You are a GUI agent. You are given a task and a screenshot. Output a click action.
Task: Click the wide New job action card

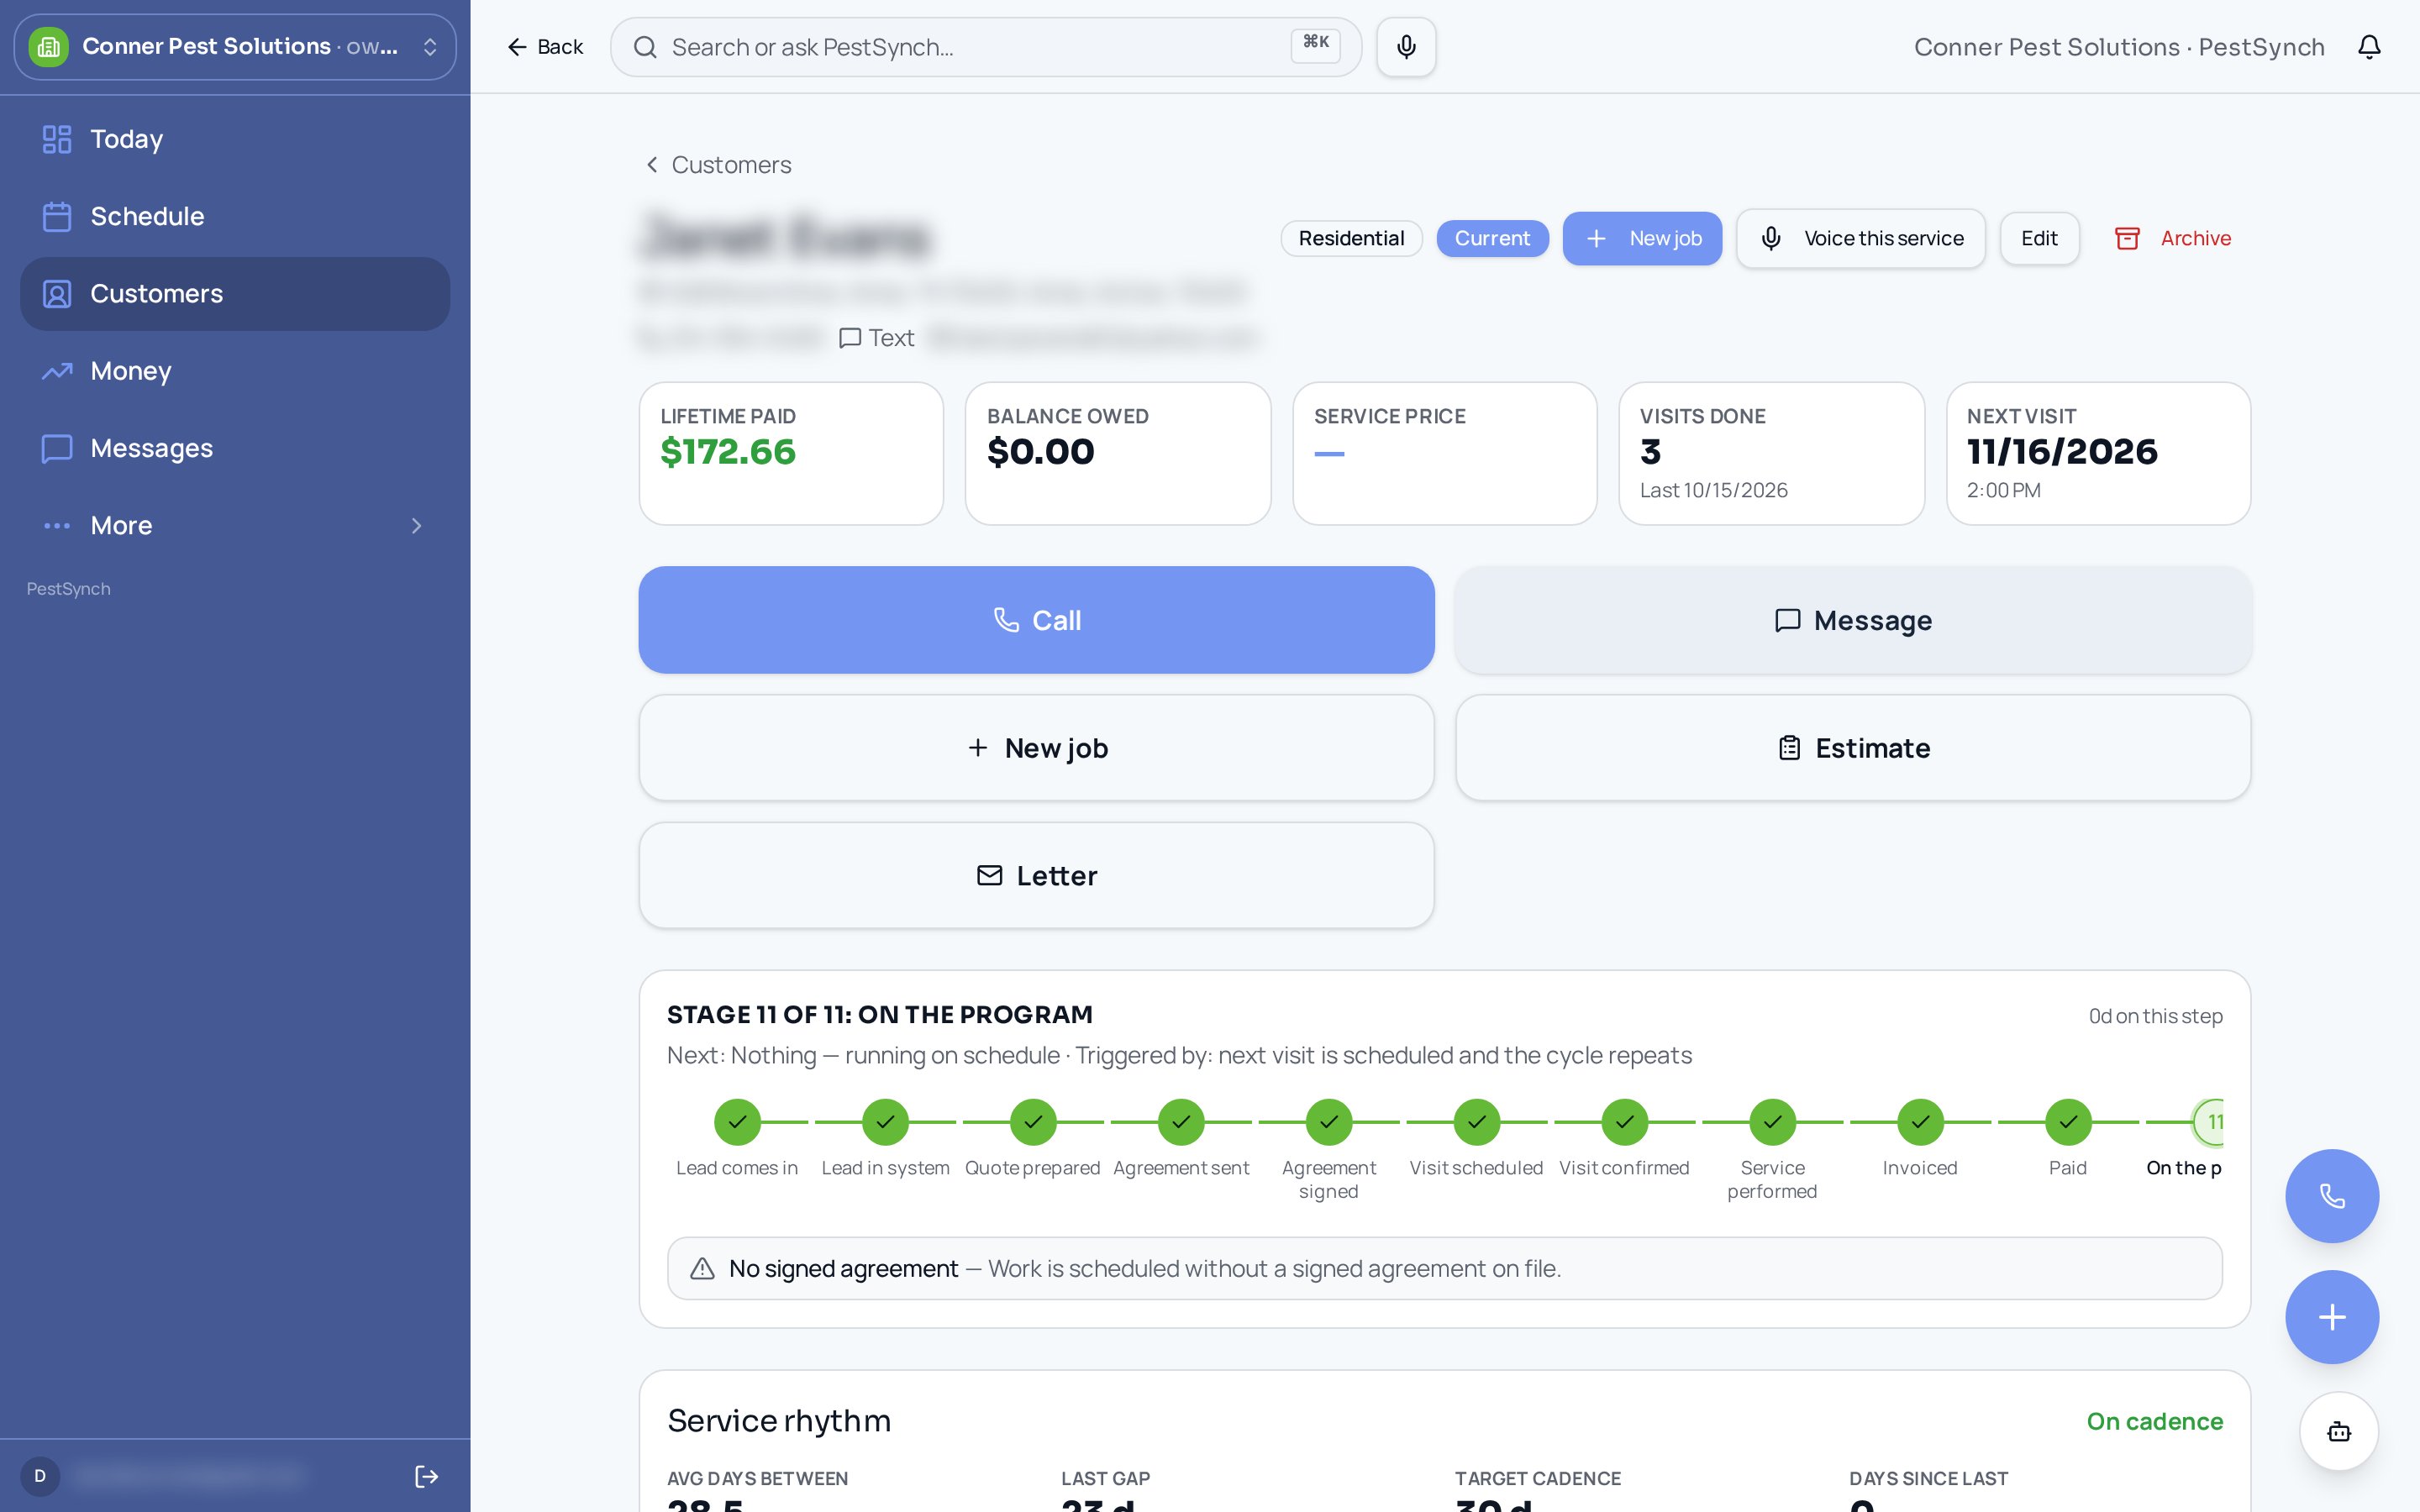[1037, 748]
